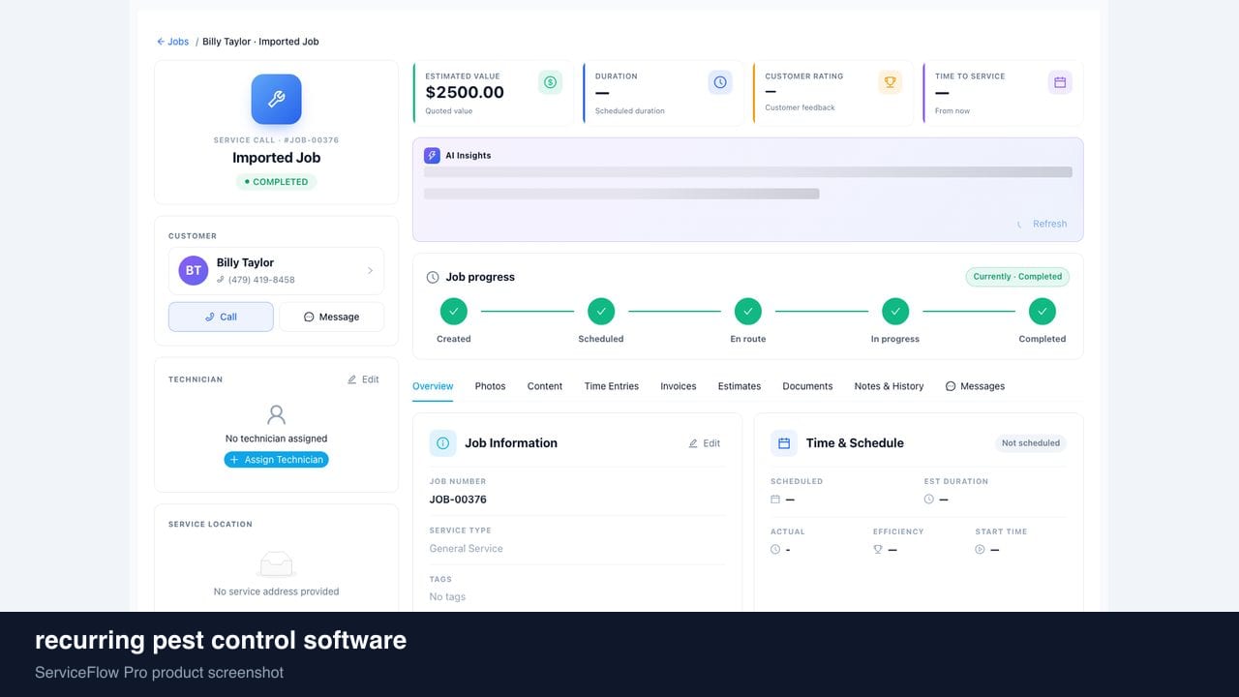1239x697 pixels.
Task: Click the General Service type value
Action: click(467, 549)
